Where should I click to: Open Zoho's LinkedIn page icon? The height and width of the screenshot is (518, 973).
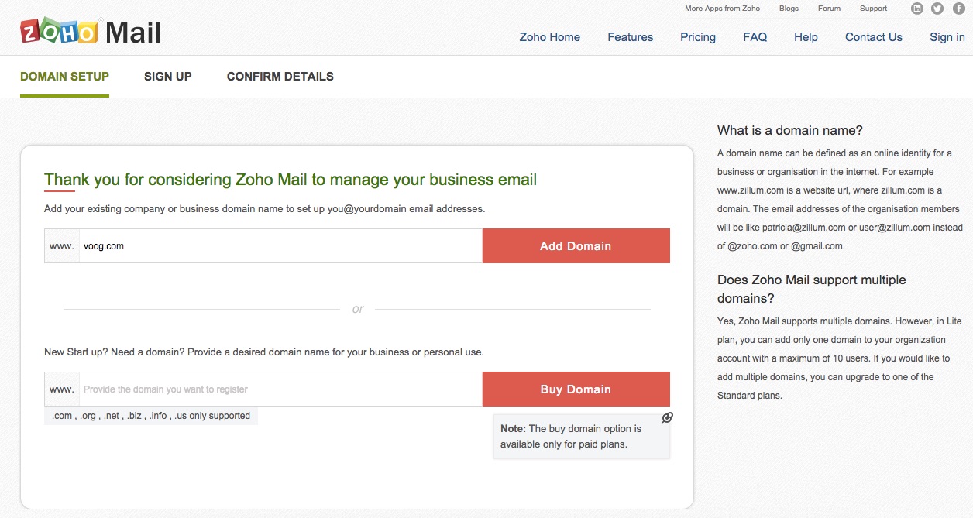point(917,9)
